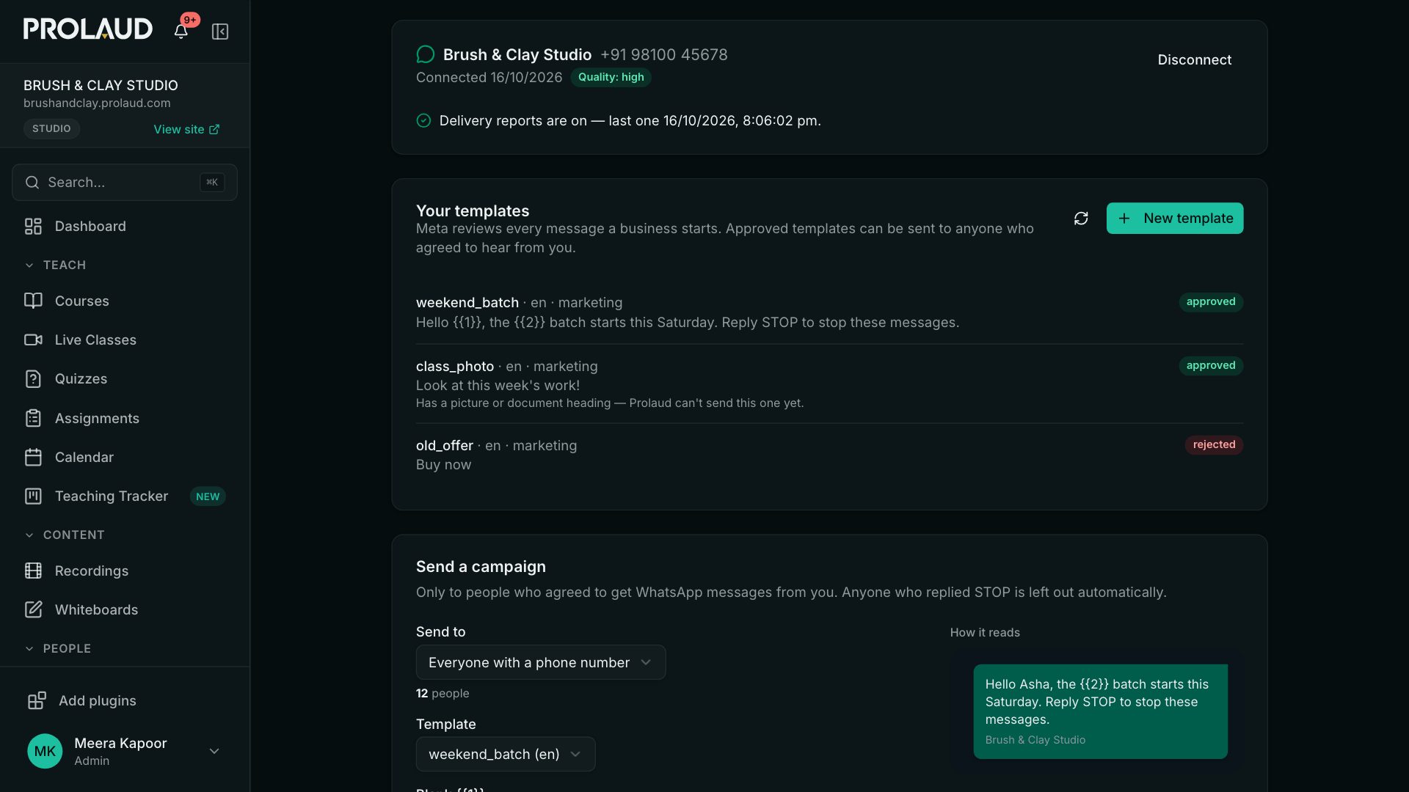Click the rejected status badge
1409x792 pixels.
(1214, 444)
